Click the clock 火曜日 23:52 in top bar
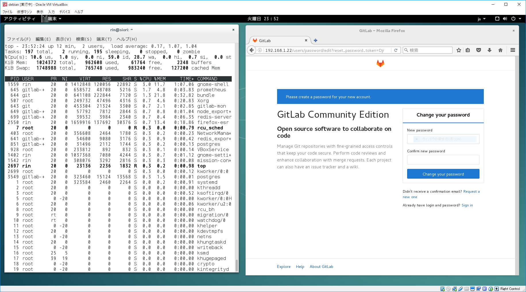Image resolution: width=526 pixels, height=292 pixels. (x=263, y=19)
